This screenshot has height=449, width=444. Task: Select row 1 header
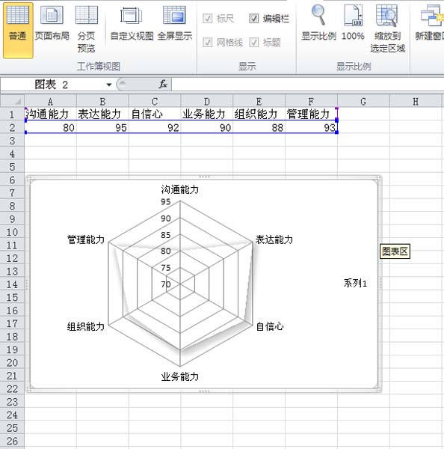[12, 114]
